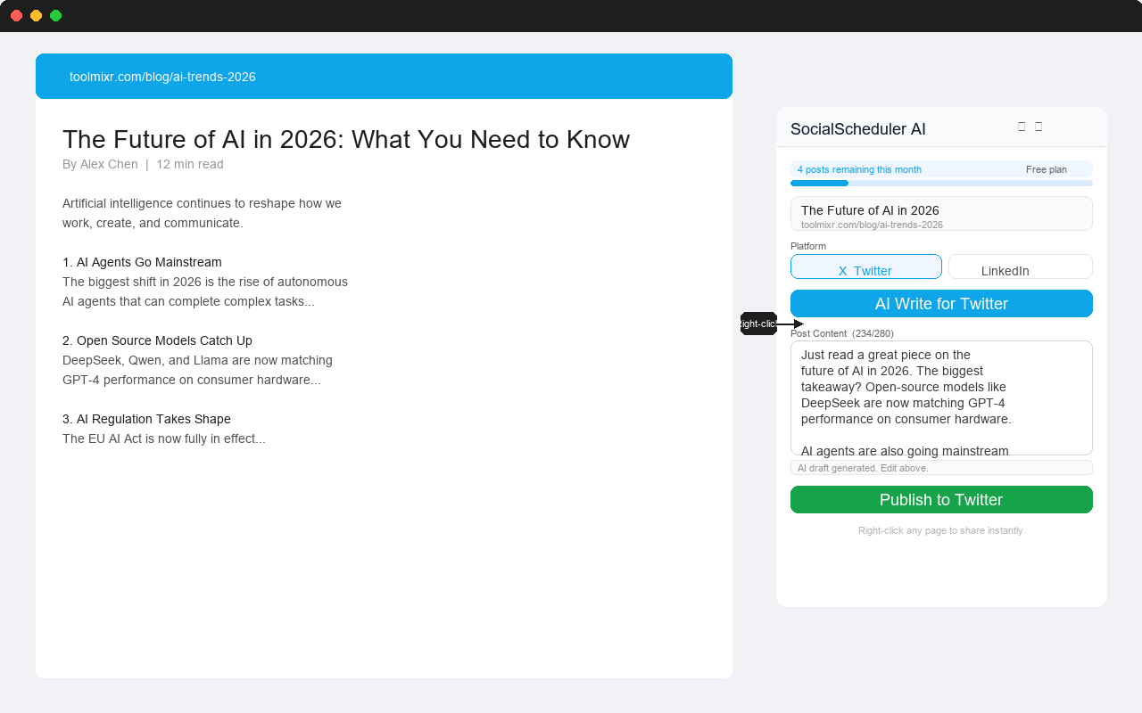Click the AI Write for Twitter button
The width and height of the screenshot is (1142, 713).
[x=941, y=304]
